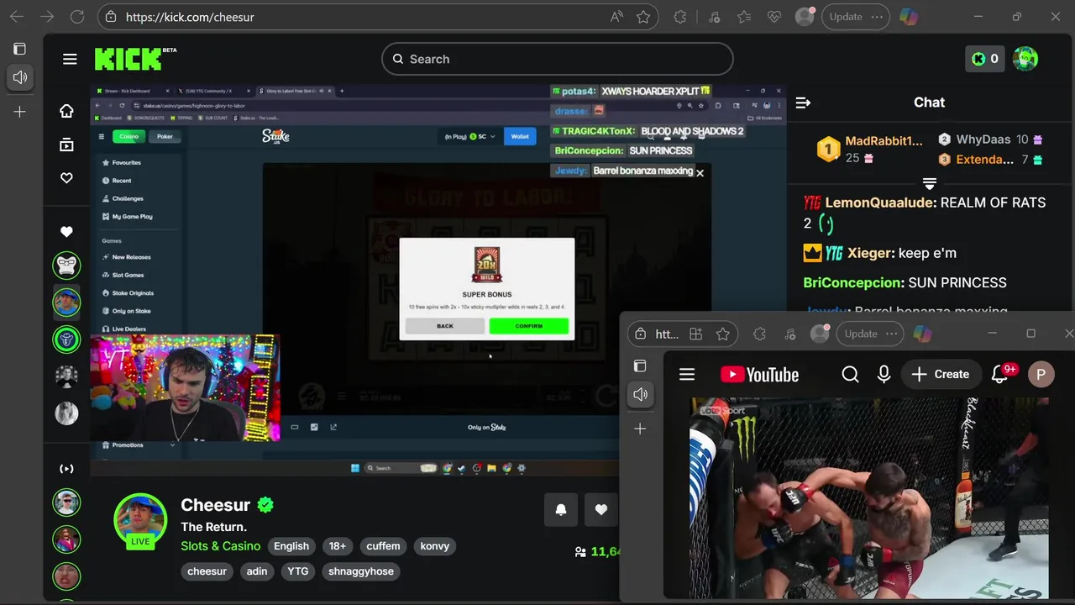Expand the chat leaderboard handle
The height and width of the screenshot is (605, 1075).
[929, 183]
